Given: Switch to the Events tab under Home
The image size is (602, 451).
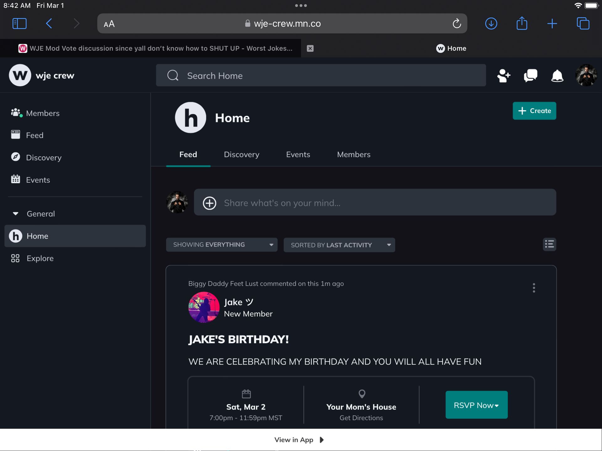Looking at the screenshot, I should [298, 154].
